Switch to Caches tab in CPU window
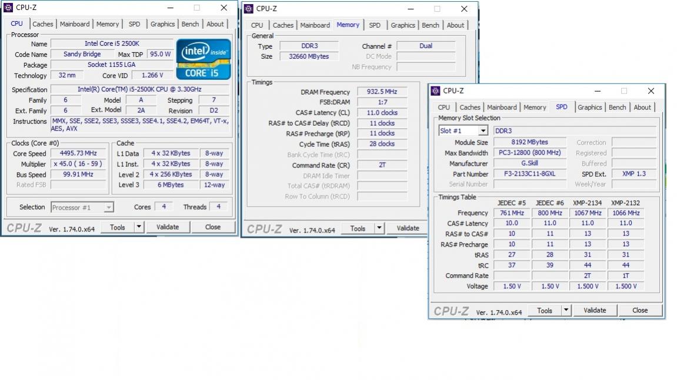677x380 pixels. click(x=42, y=24)
